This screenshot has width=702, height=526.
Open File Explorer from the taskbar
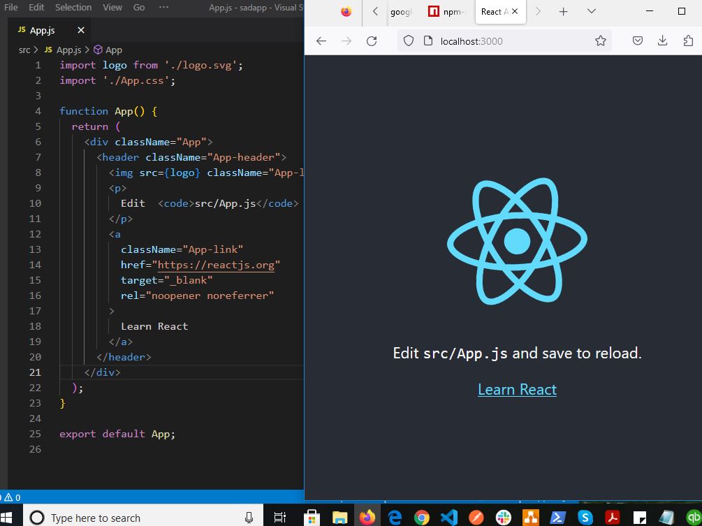(x=339, y=517)
